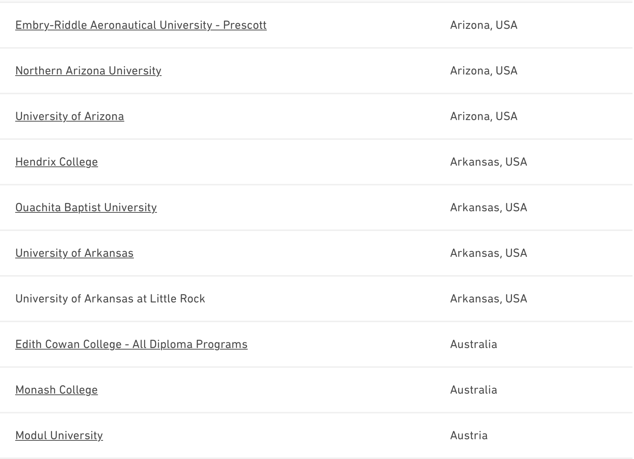Viewport: 634px width, 459px height.
Task: Open the Monash College link
Action: [x=57, y=390]
